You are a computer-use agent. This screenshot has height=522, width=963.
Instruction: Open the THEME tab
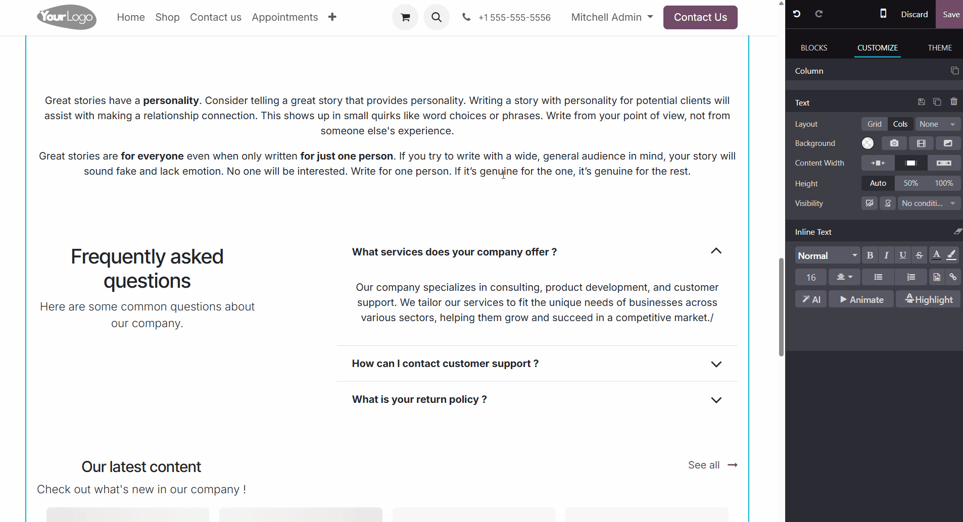click(939, 48)
